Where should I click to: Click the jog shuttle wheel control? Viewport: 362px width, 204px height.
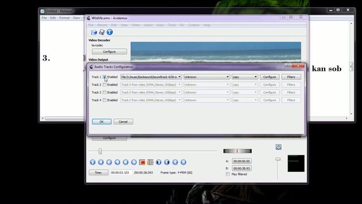[x=238, y=151]
